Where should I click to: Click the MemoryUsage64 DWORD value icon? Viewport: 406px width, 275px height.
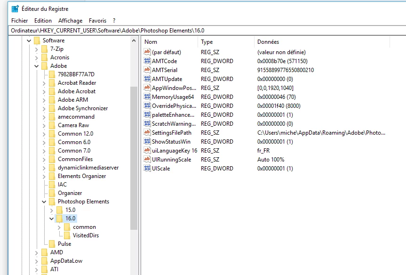147,97
